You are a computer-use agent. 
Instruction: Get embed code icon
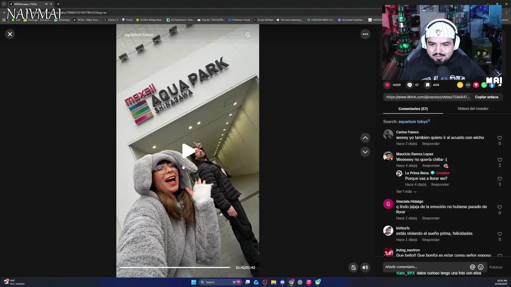(468, 85)
